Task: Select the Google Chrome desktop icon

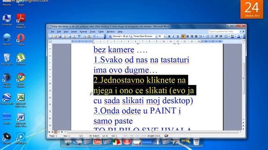Action: coord(21,80)
